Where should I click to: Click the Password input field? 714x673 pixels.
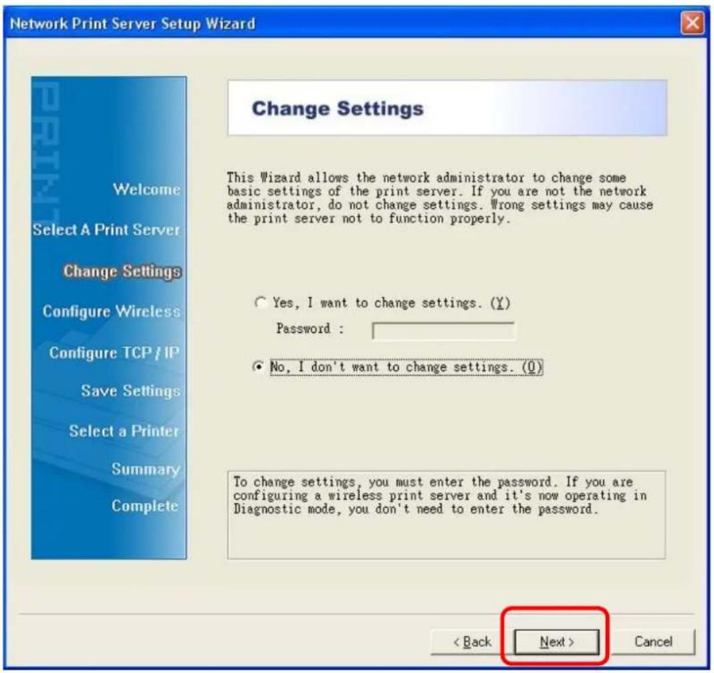443,331
